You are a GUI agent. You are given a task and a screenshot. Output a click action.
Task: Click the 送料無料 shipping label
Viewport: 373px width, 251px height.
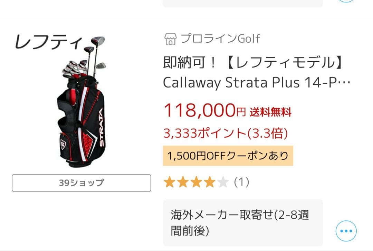point(270,111)
